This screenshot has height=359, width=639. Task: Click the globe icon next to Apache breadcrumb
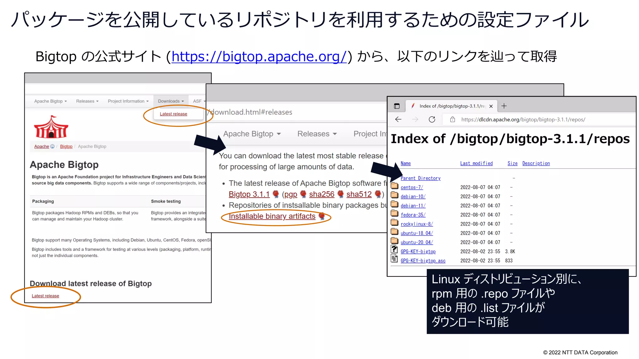52,146
